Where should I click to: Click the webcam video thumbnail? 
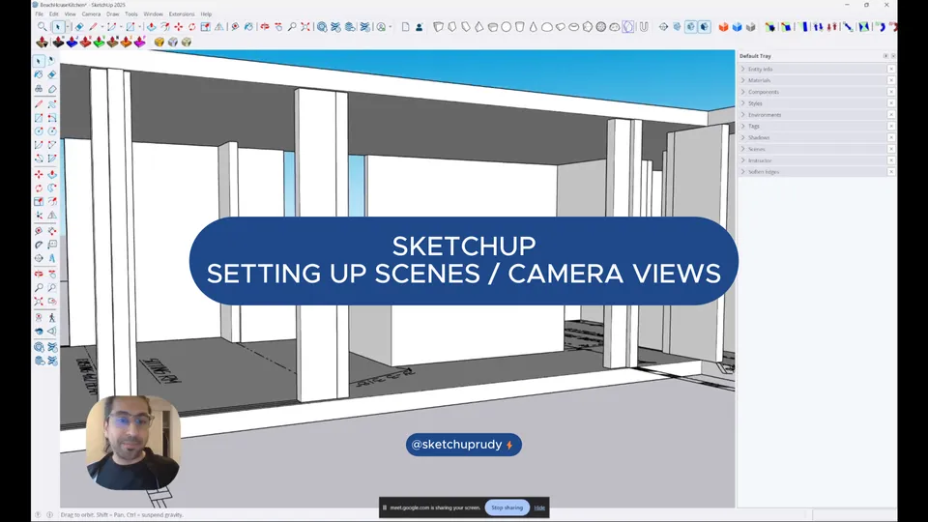[x=133, y=443]
